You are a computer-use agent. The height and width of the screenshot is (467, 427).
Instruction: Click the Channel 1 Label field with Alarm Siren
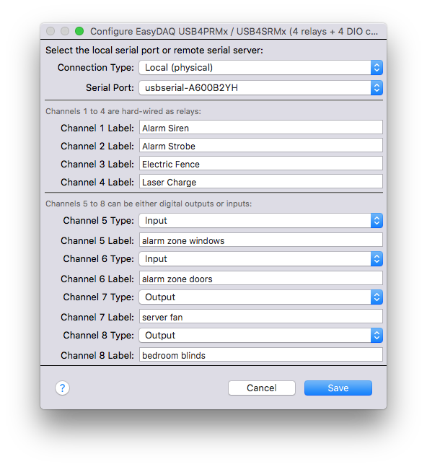pos(261,128)
